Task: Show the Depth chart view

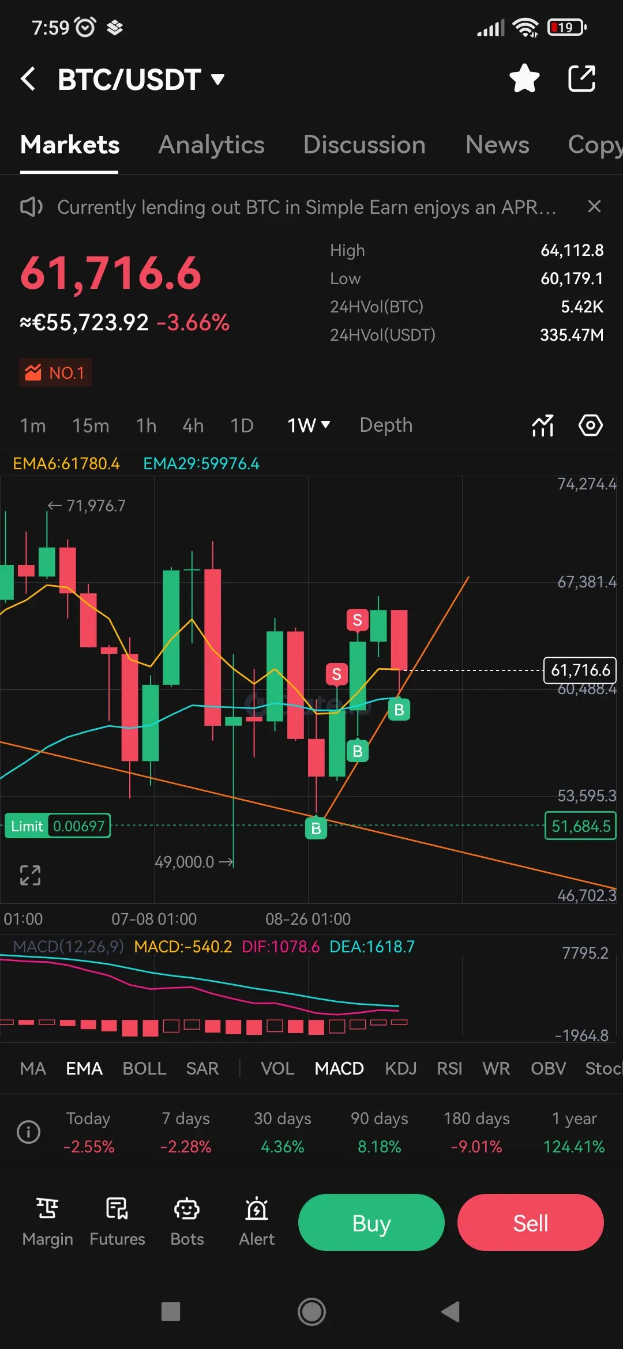Action: (386, 425)
